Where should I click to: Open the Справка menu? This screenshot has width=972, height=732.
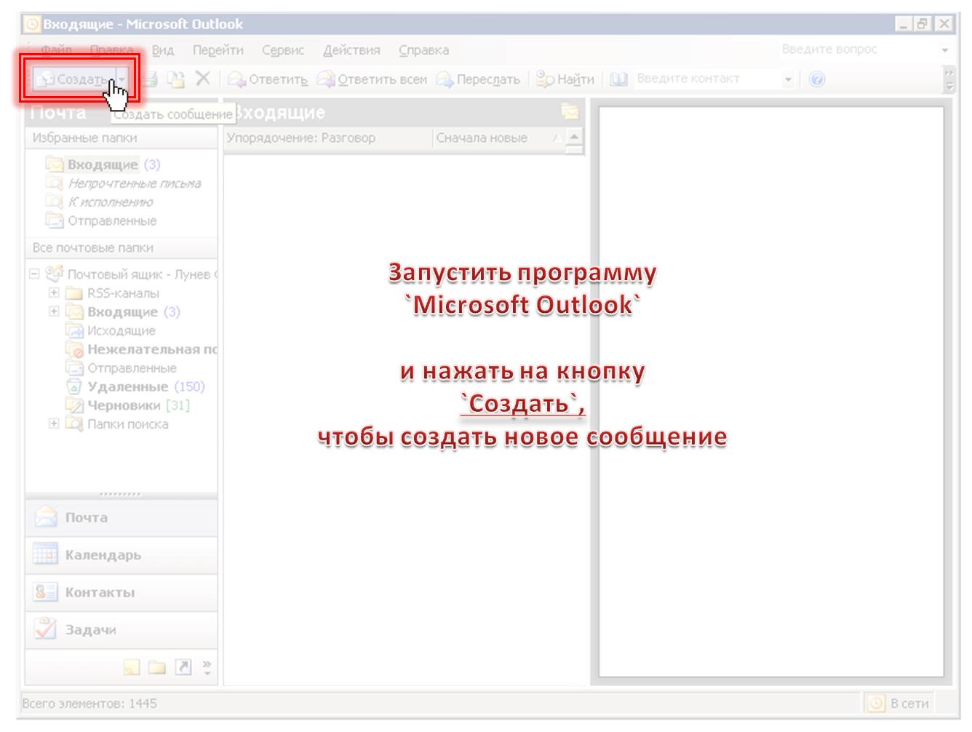423,50
